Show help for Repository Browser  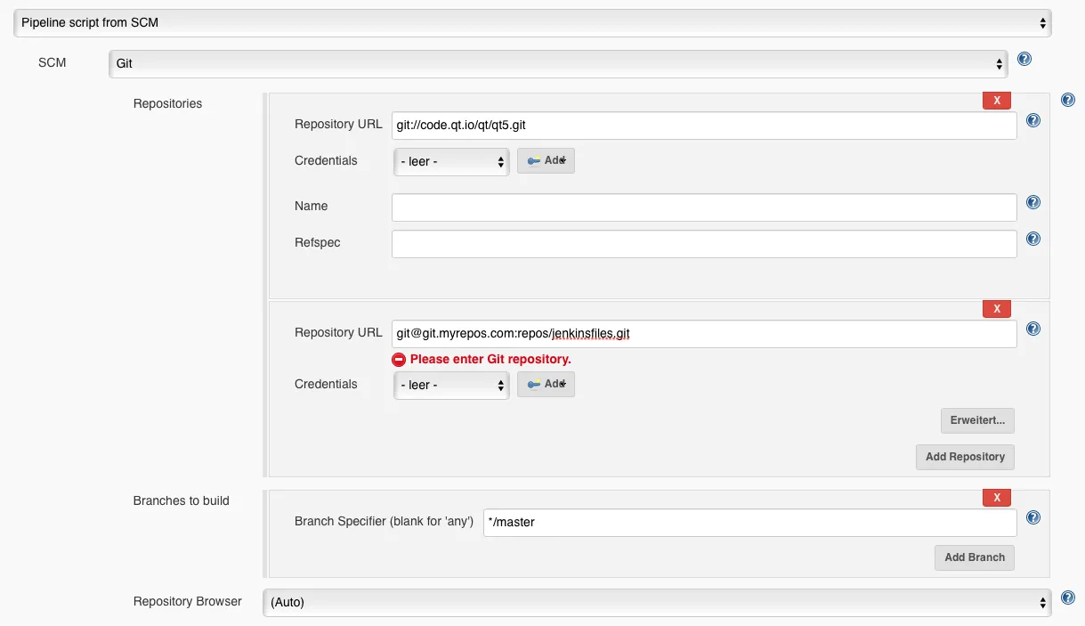1068,598
